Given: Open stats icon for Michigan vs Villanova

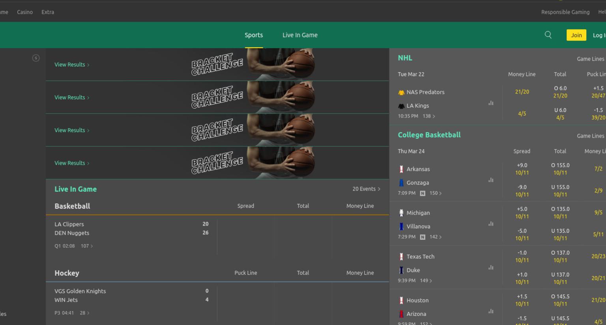Looking at the screenshot, I should click(x=491, y=224).
